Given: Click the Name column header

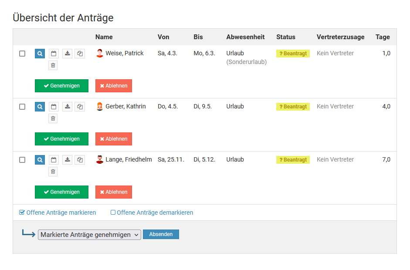Looking at the screenshot, I should tap(104, 37).
